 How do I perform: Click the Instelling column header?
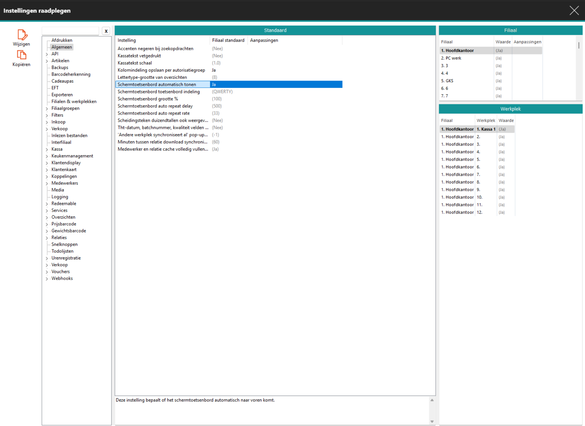(127, 40)
